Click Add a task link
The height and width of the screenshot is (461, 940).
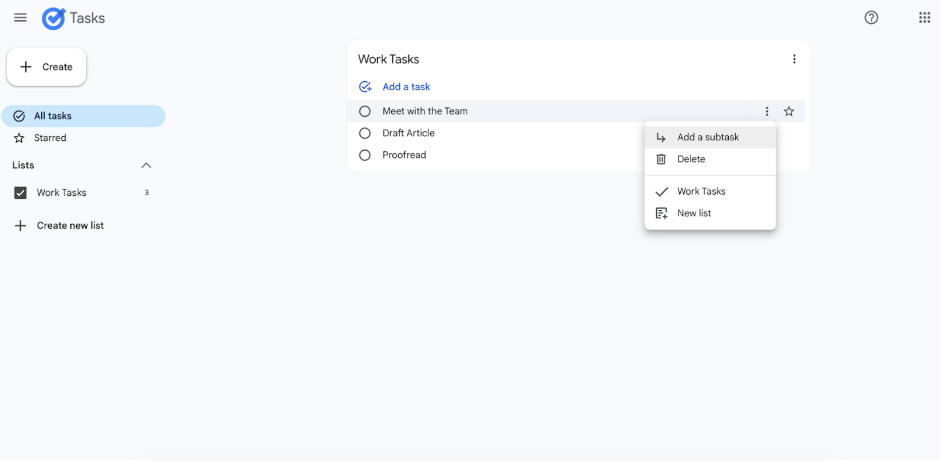(x=406, y=87)
